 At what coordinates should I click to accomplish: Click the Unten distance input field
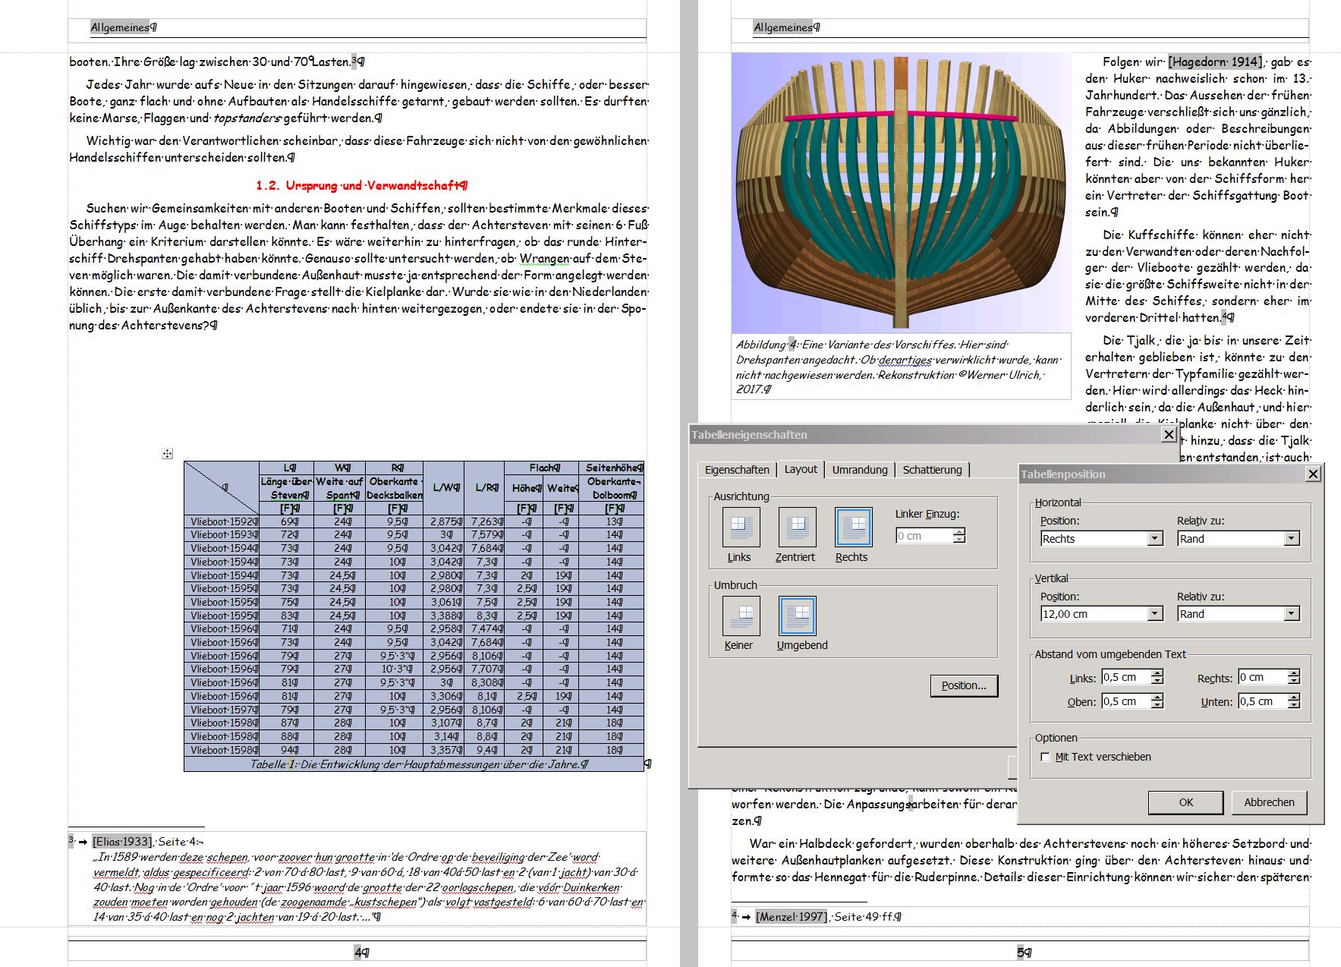point(1263,701)
